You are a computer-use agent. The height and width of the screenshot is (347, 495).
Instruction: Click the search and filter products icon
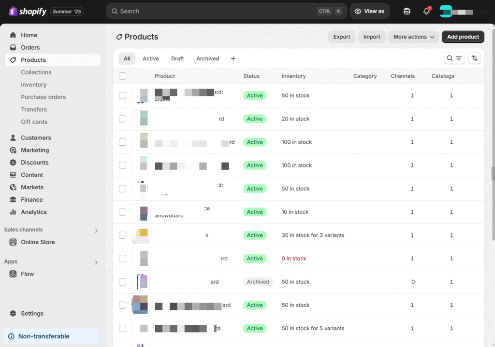454,58
